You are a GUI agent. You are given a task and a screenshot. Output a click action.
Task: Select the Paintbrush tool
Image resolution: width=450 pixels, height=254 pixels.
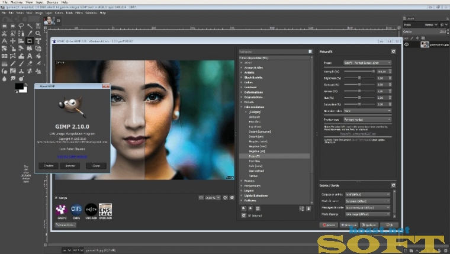click(x=21, y=63)
